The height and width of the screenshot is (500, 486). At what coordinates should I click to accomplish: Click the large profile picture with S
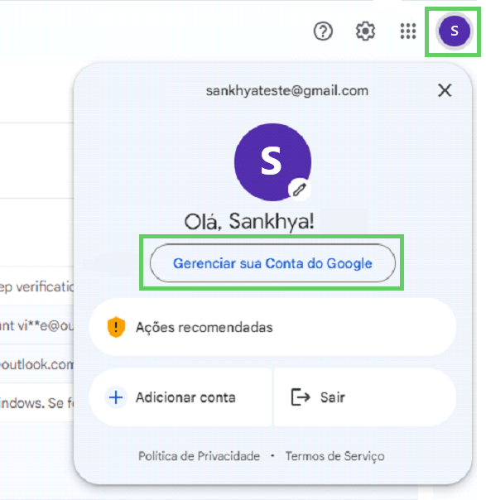(x=272, y=162)
